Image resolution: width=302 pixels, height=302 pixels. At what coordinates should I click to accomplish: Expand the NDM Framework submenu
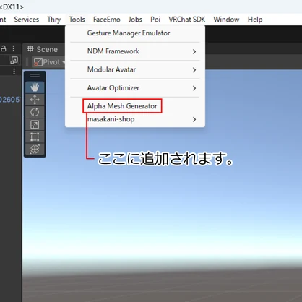(x=135, y=51)
